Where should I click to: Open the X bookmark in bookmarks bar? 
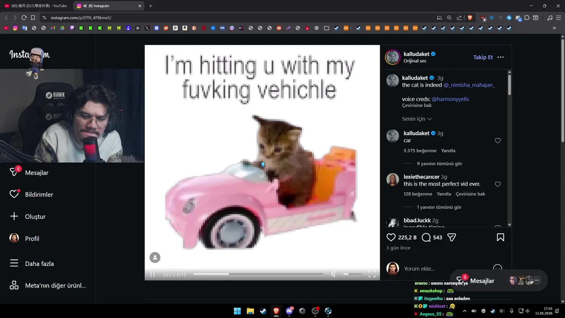(147, 28)
